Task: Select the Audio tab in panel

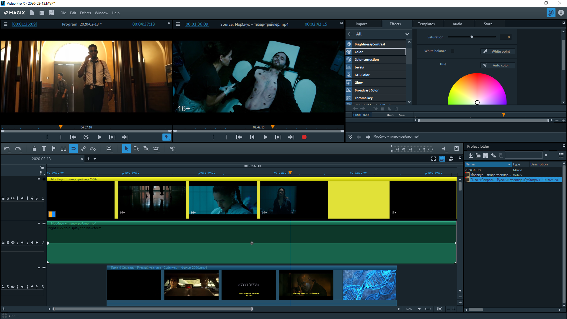Action: [456, 24]
